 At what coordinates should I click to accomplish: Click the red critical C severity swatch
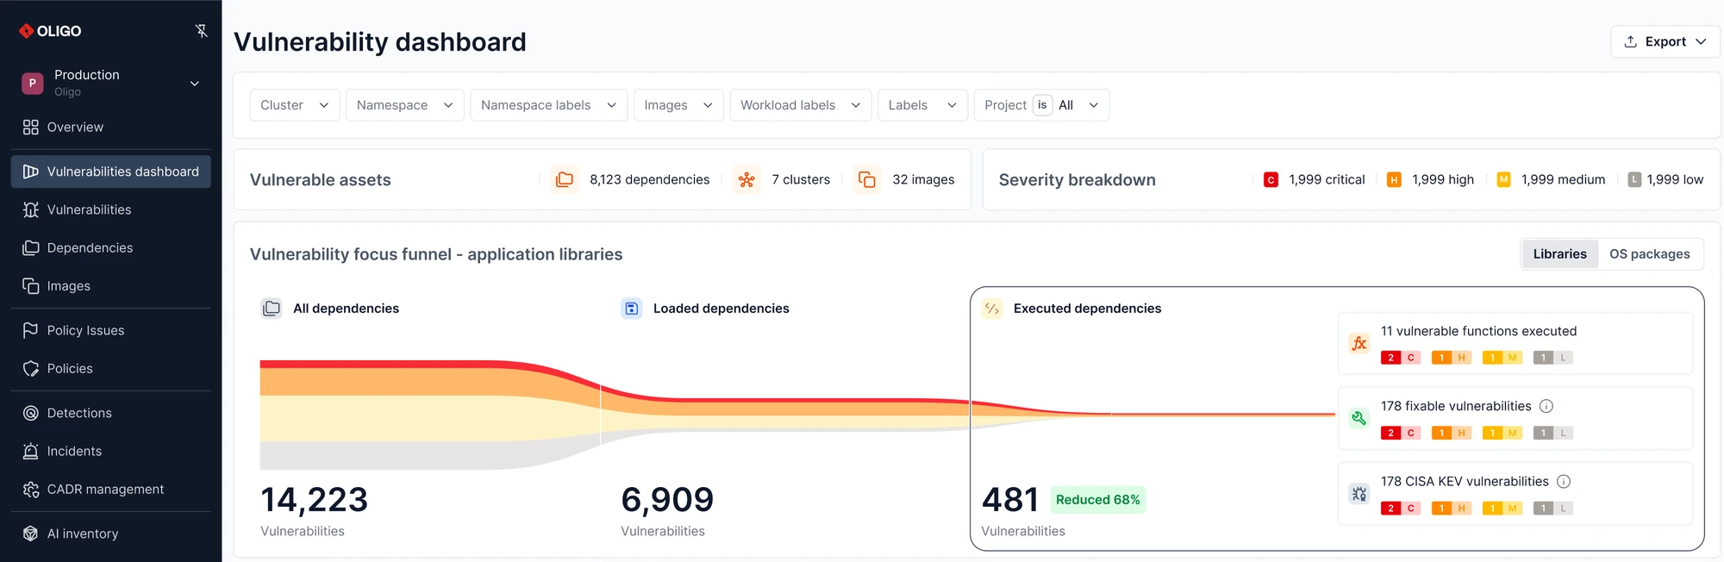(x=1271, y=179)
